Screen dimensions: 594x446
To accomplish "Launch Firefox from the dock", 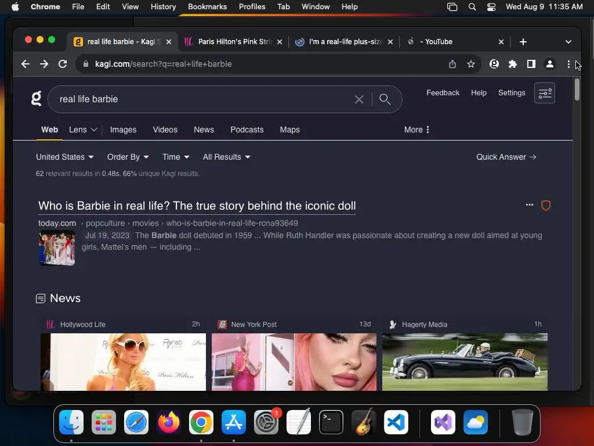I will (x=169, y=422).
